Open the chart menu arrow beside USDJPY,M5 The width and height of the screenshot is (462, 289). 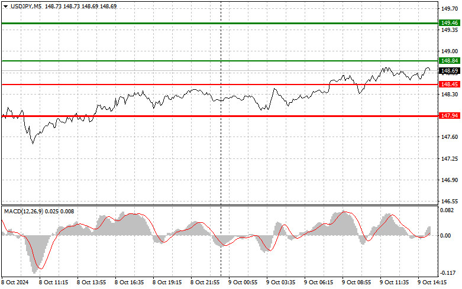coord(5,7)
